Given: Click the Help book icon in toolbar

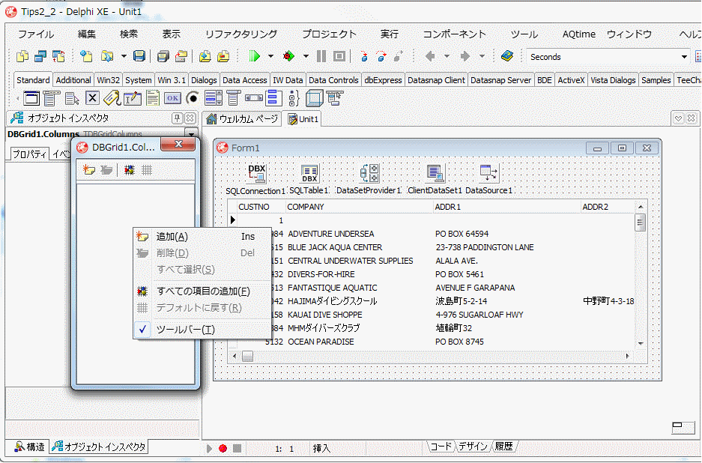Looking at the screenshot, I should coord(506,56).
